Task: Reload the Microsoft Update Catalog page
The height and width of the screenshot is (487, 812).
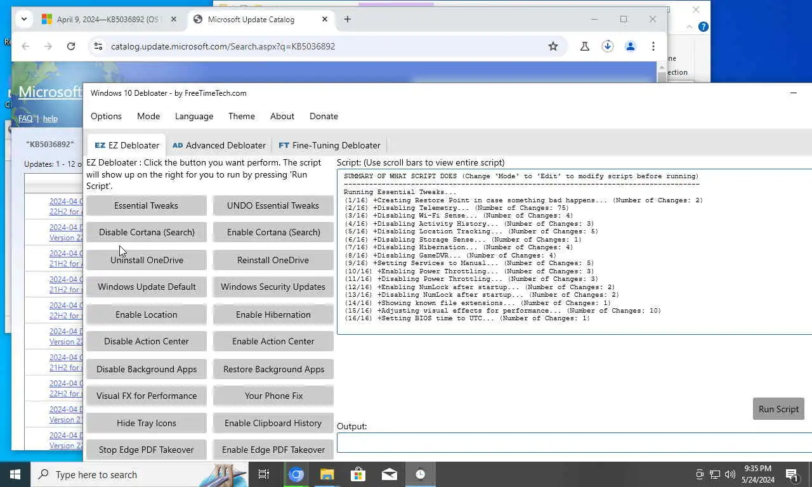Action: click(x=71, y=46)
